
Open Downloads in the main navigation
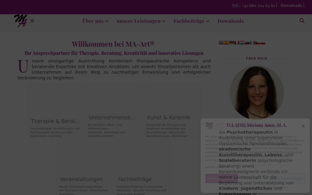(x=230, y=21)
